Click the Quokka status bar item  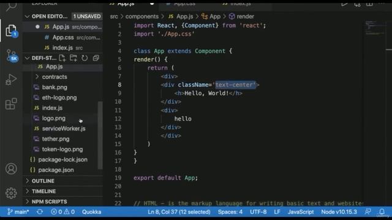tap(91, 212)
